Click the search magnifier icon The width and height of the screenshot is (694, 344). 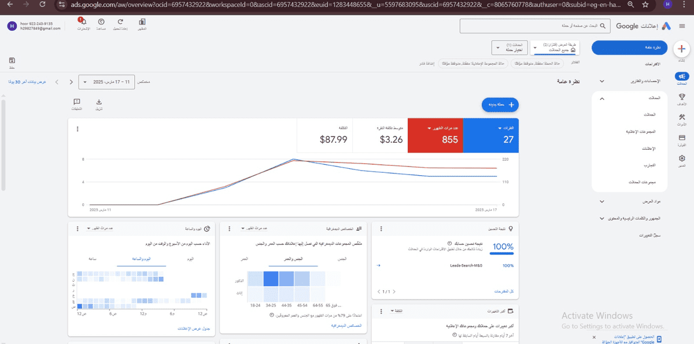[603, 26]
